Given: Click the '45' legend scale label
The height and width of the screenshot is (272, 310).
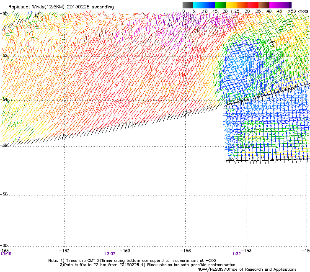Looking at the screenshot, I should tap(279, 11).
